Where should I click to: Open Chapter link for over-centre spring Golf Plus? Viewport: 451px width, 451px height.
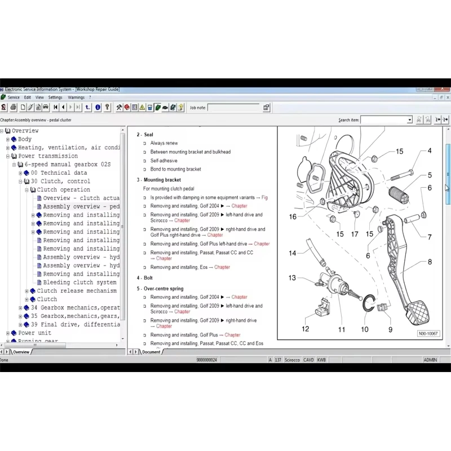click(x=232, y=335)
